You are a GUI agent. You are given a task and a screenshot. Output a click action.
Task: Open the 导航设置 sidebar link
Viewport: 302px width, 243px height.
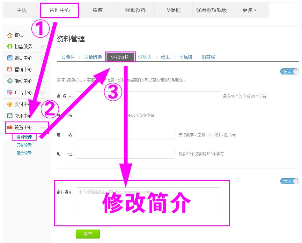[24, 145]
